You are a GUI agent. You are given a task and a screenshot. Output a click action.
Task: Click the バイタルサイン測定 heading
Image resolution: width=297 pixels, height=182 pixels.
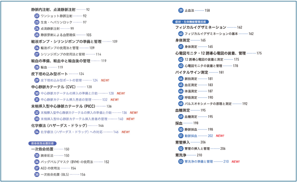point(191,73)
